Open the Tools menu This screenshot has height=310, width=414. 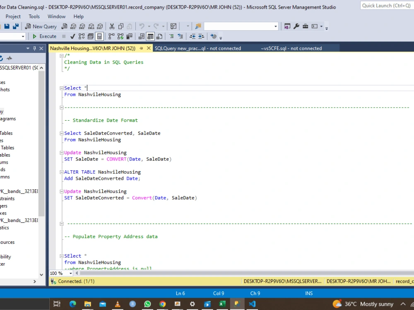[x=34, y=17]
